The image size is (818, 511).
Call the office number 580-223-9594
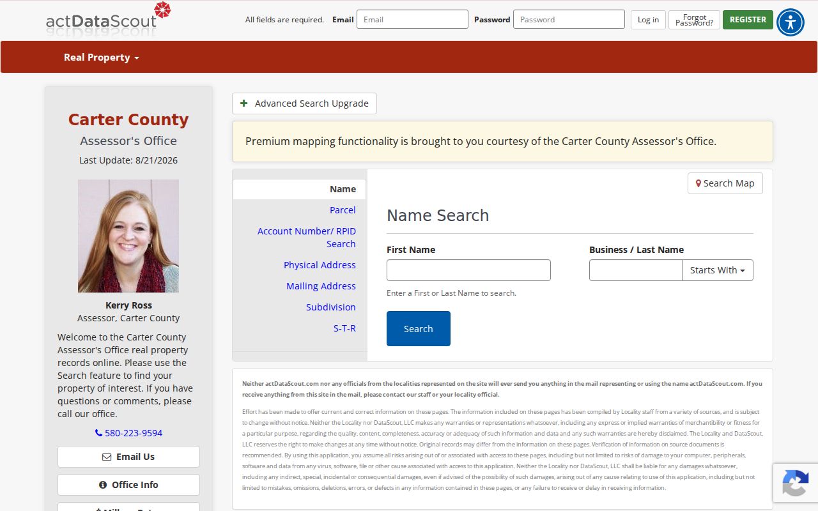128,433
